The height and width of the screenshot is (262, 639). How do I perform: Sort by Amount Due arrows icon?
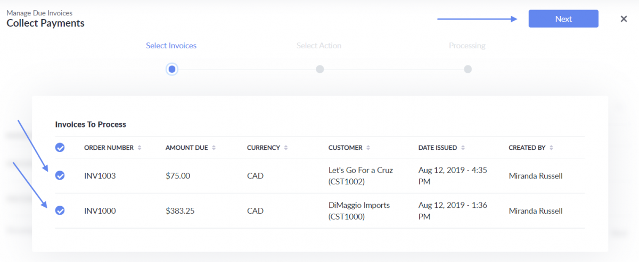tap(214, 148)
